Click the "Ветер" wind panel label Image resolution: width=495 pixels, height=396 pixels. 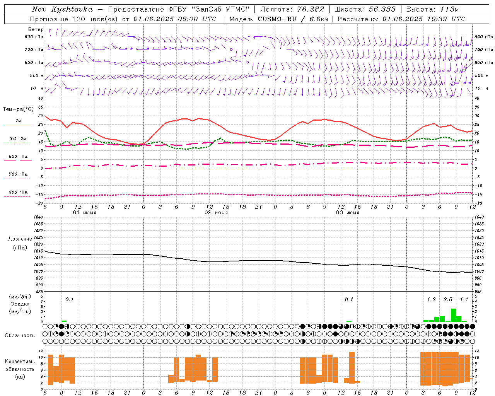point(36,29)
